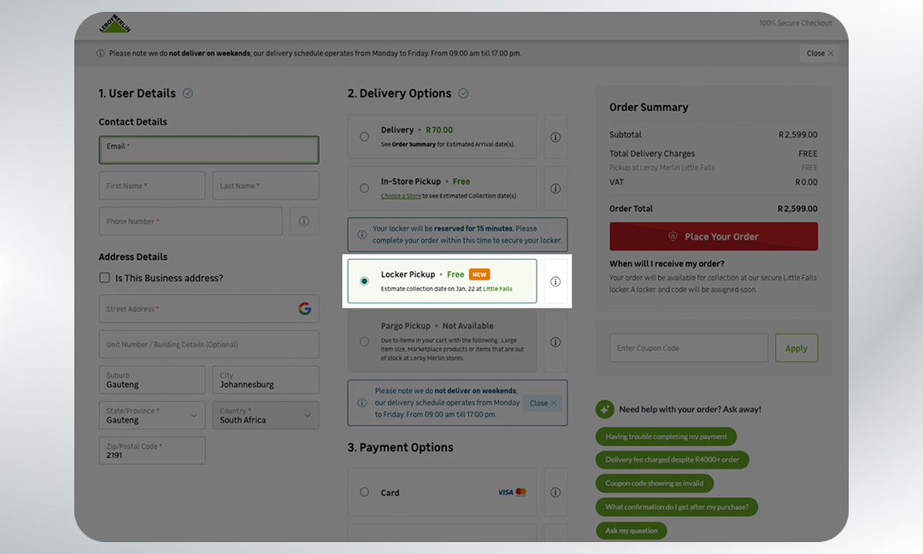This screenshot has width=923, height=554.
Task: Select the Card payment radio button
Action: coord(365,492)
